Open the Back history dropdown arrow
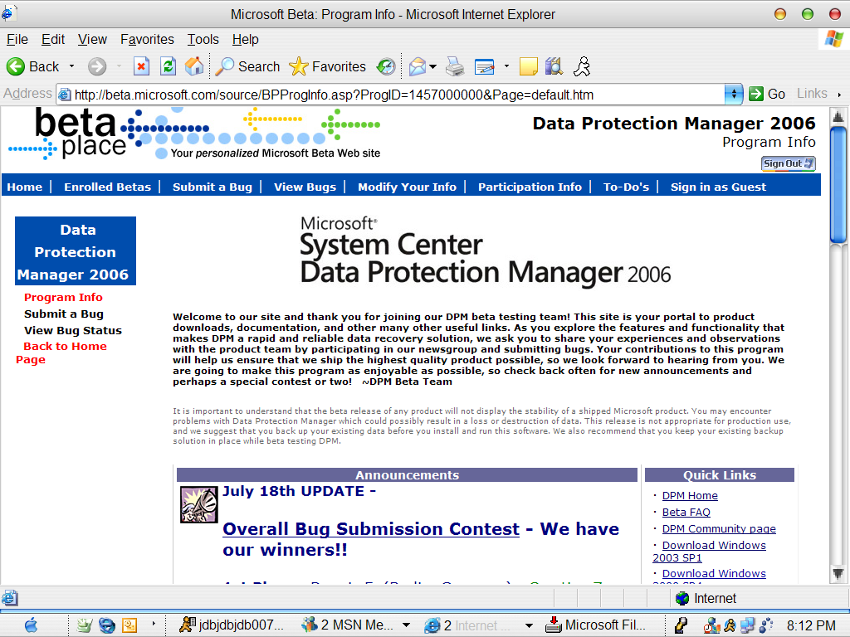 click(71, 66)
